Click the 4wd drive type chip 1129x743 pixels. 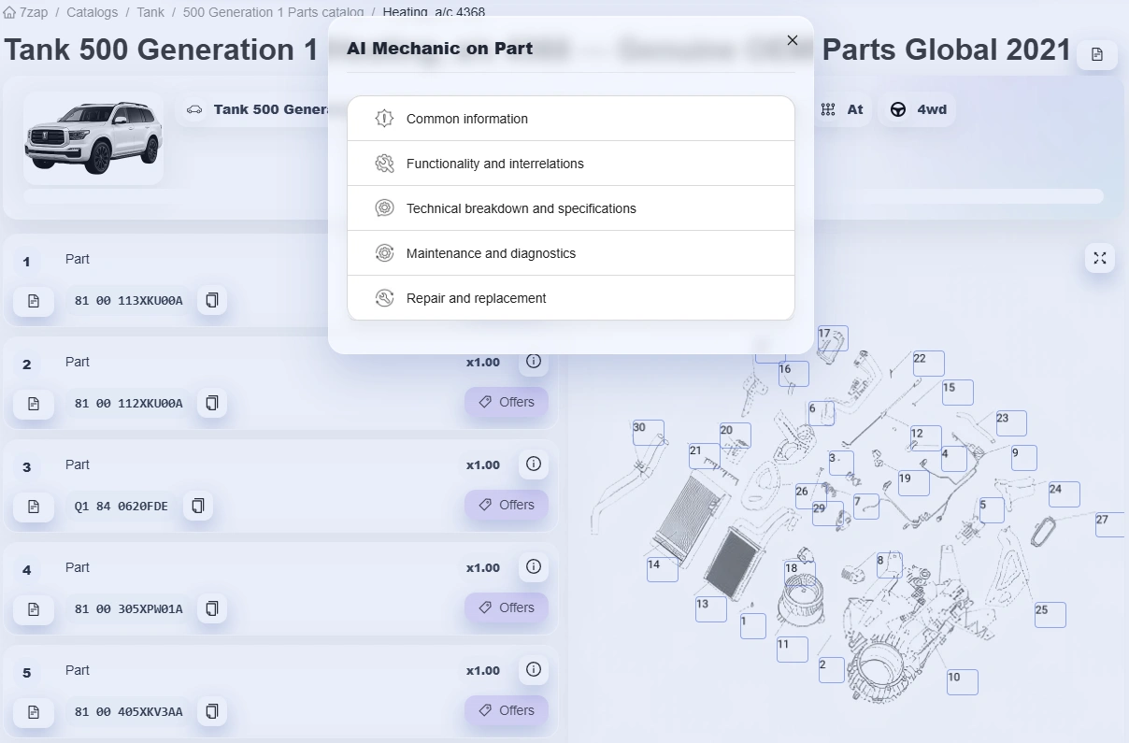point(918,109)
